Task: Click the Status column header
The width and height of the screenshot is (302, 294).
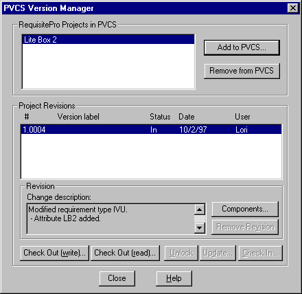Action: (160, 117)
